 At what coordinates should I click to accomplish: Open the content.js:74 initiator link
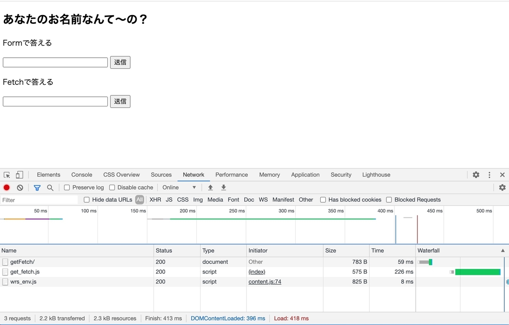[x=265, y=282]
